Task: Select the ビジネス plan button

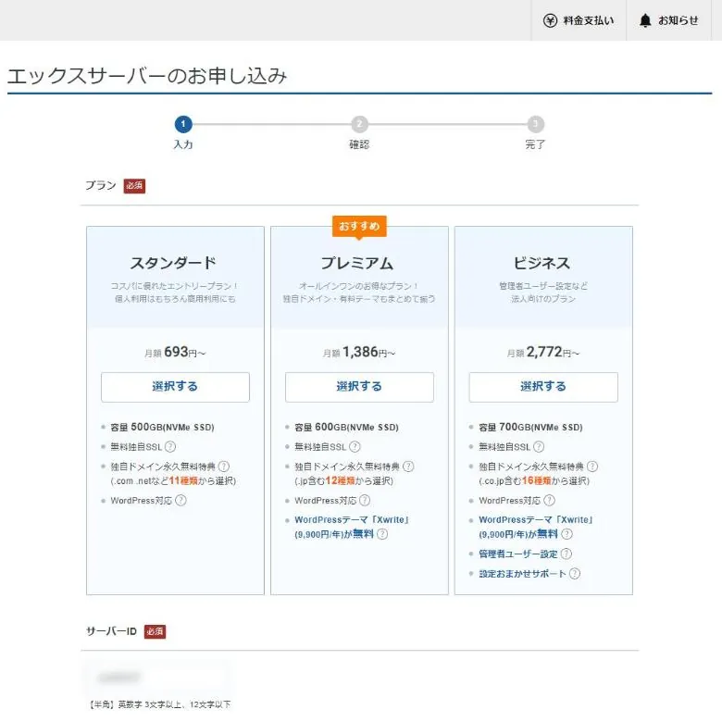Action: pos(543,387)
